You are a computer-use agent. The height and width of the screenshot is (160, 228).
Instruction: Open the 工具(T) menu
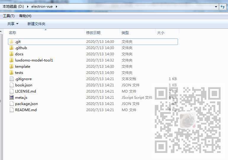point(9,16)
